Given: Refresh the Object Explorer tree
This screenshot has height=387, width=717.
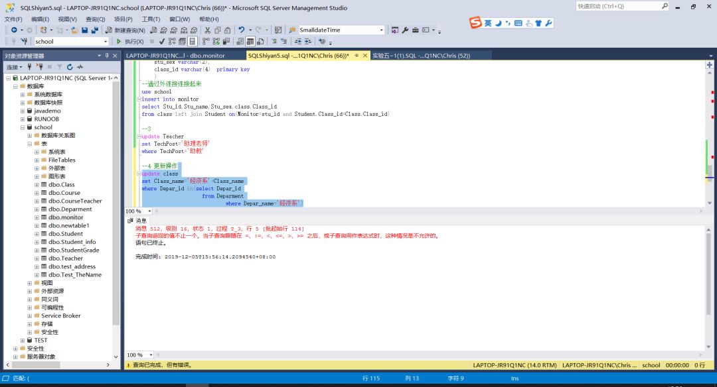Looking at the screenshot, I should pyautogui.click(x=70, y=67).
